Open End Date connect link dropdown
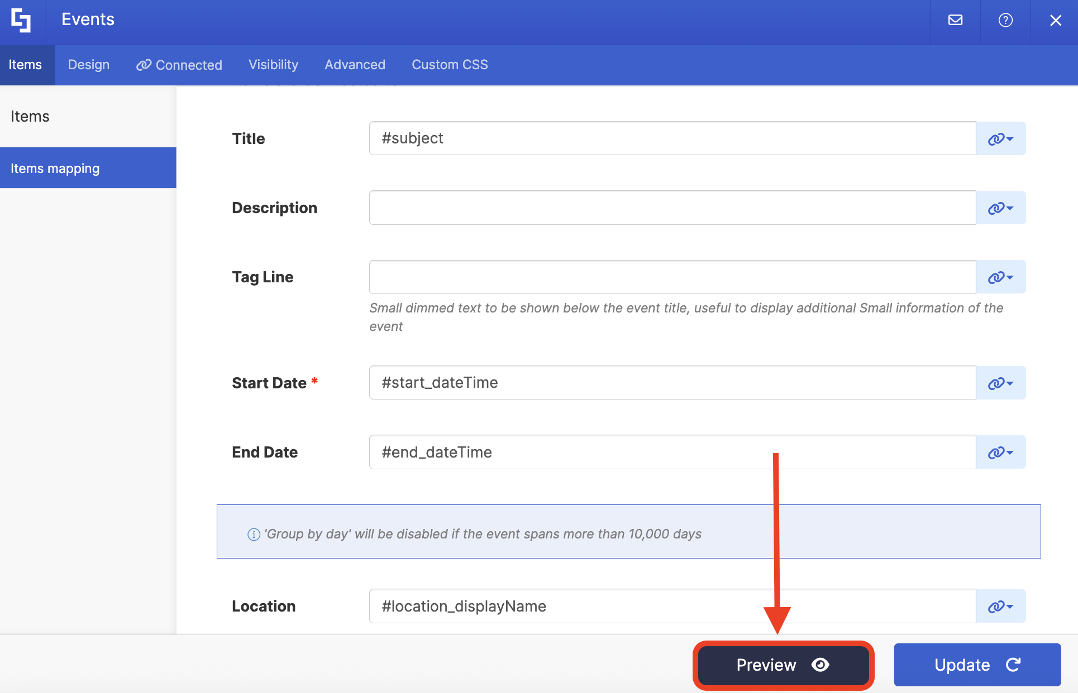Screen dimensions: 1078x693 (1000, 453)
